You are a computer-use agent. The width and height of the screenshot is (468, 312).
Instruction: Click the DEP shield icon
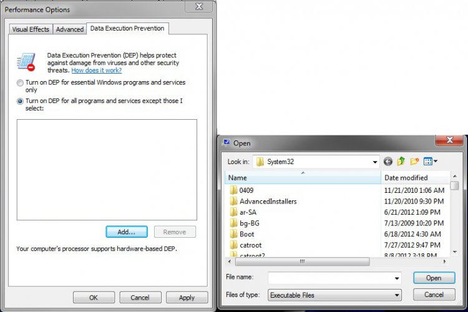[26, 62]
